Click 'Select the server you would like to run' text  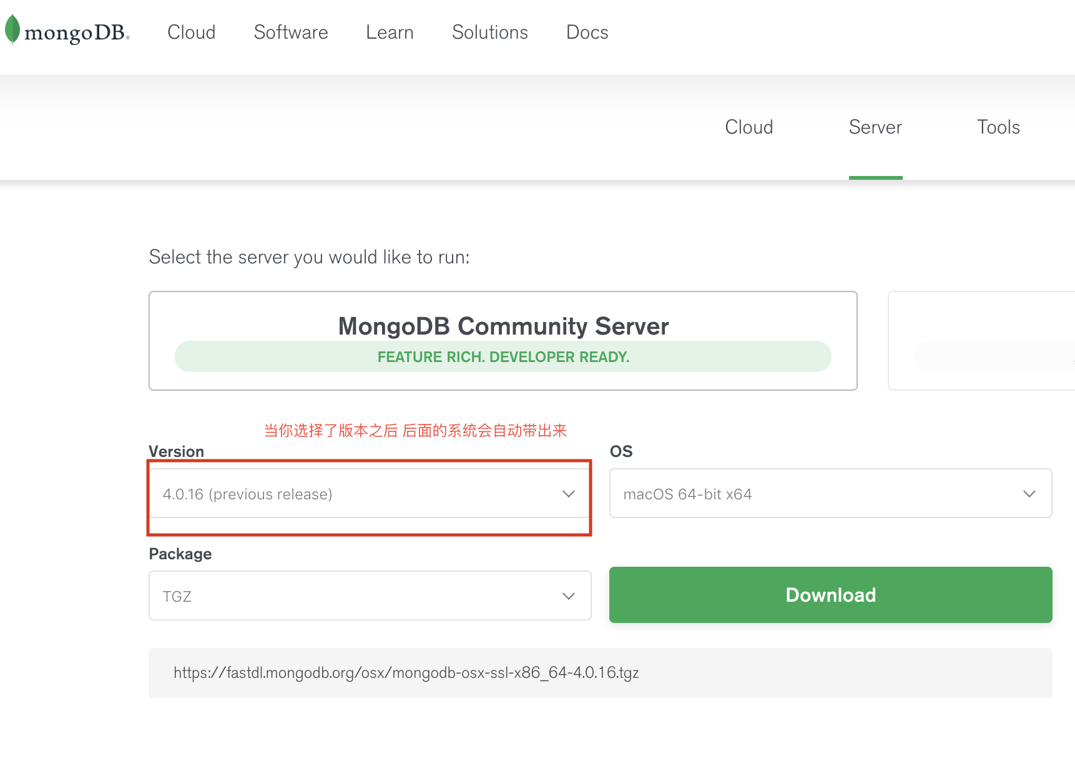coord(310,257)
